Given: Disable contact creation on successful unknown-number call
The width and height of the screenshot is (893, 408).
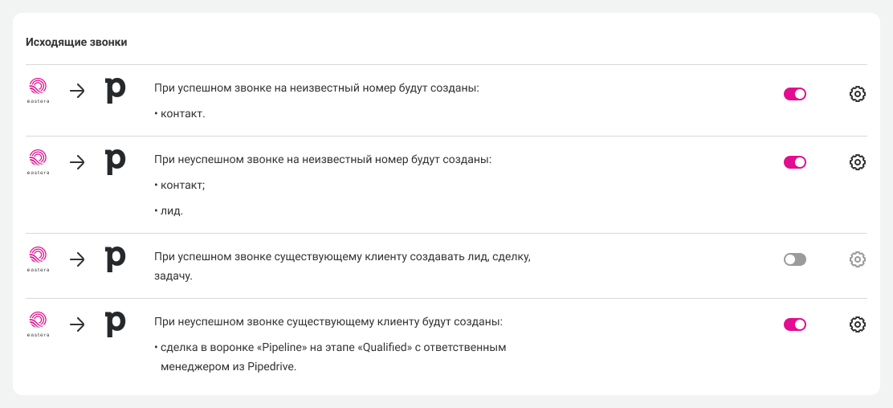Looking at the screenshot, I should [x=794, y=94].
